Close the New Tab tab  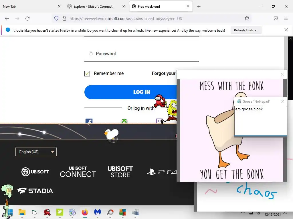[59, 6]
